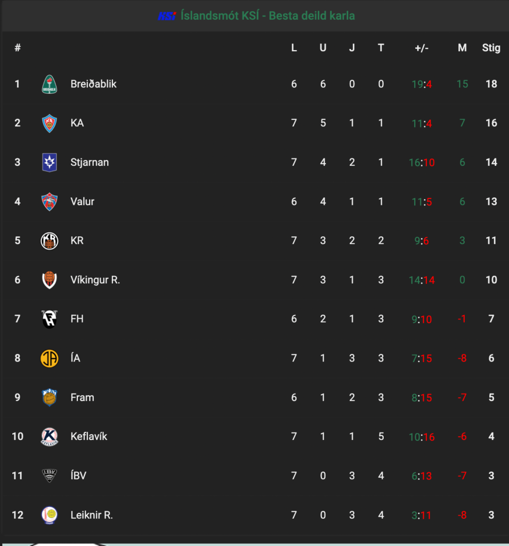Image resolution: width=509 pixels, height=546 pixels.
Task: Click the Stig column header
Action: (x=491, y=47)
